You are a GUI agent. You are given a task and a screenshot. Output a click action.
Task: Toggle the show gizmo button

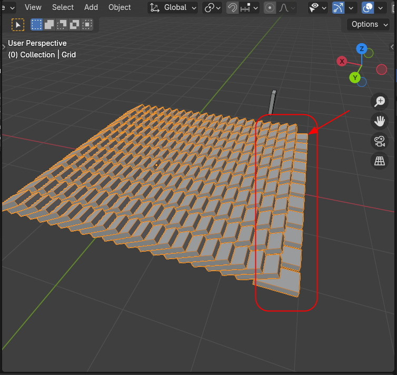338,7
